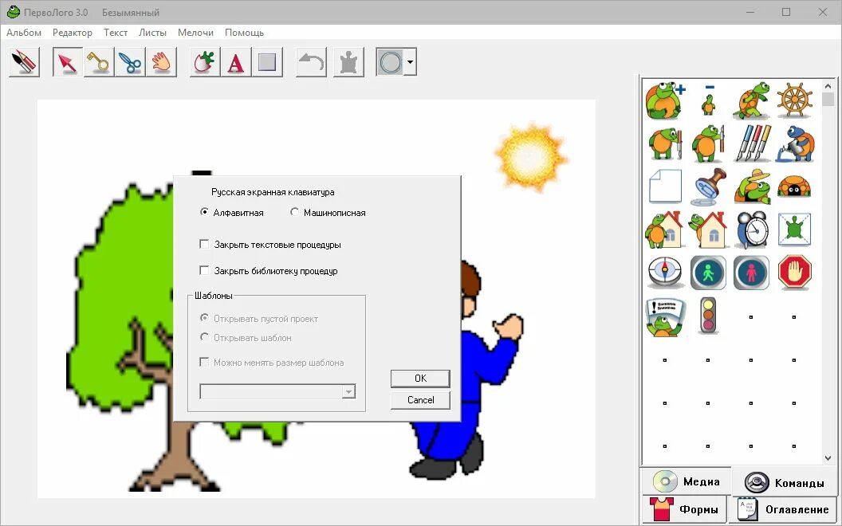Select the red arrow pointer tool
The image size is (842, 526).
point(68,62)
